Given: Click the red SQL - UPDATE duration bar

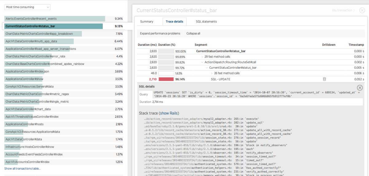Looking at the screenshot, I should 166,79.
